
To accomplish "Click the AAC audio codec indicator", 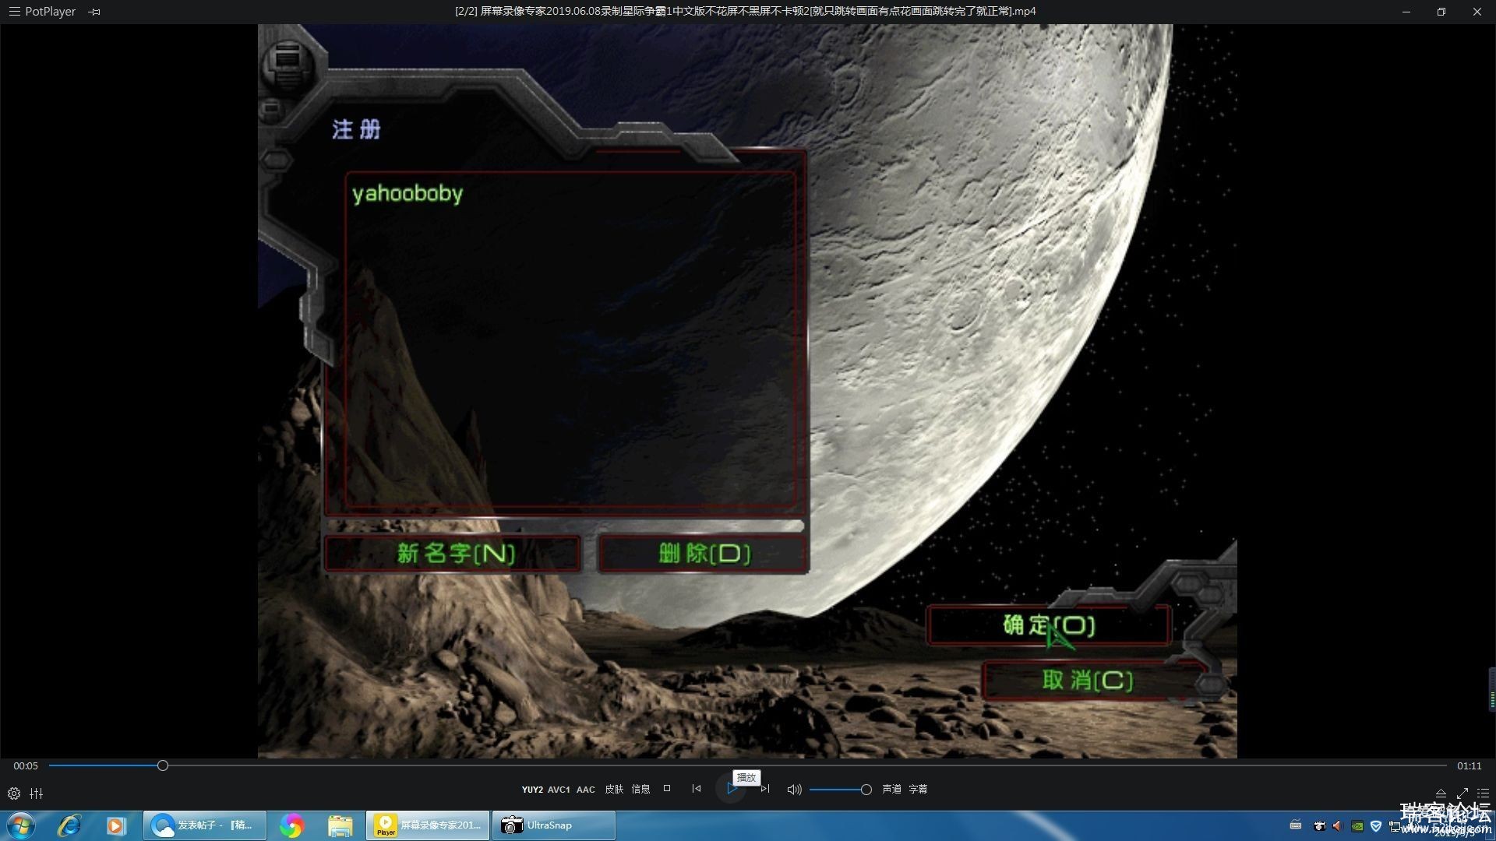I will click(586, 790).
